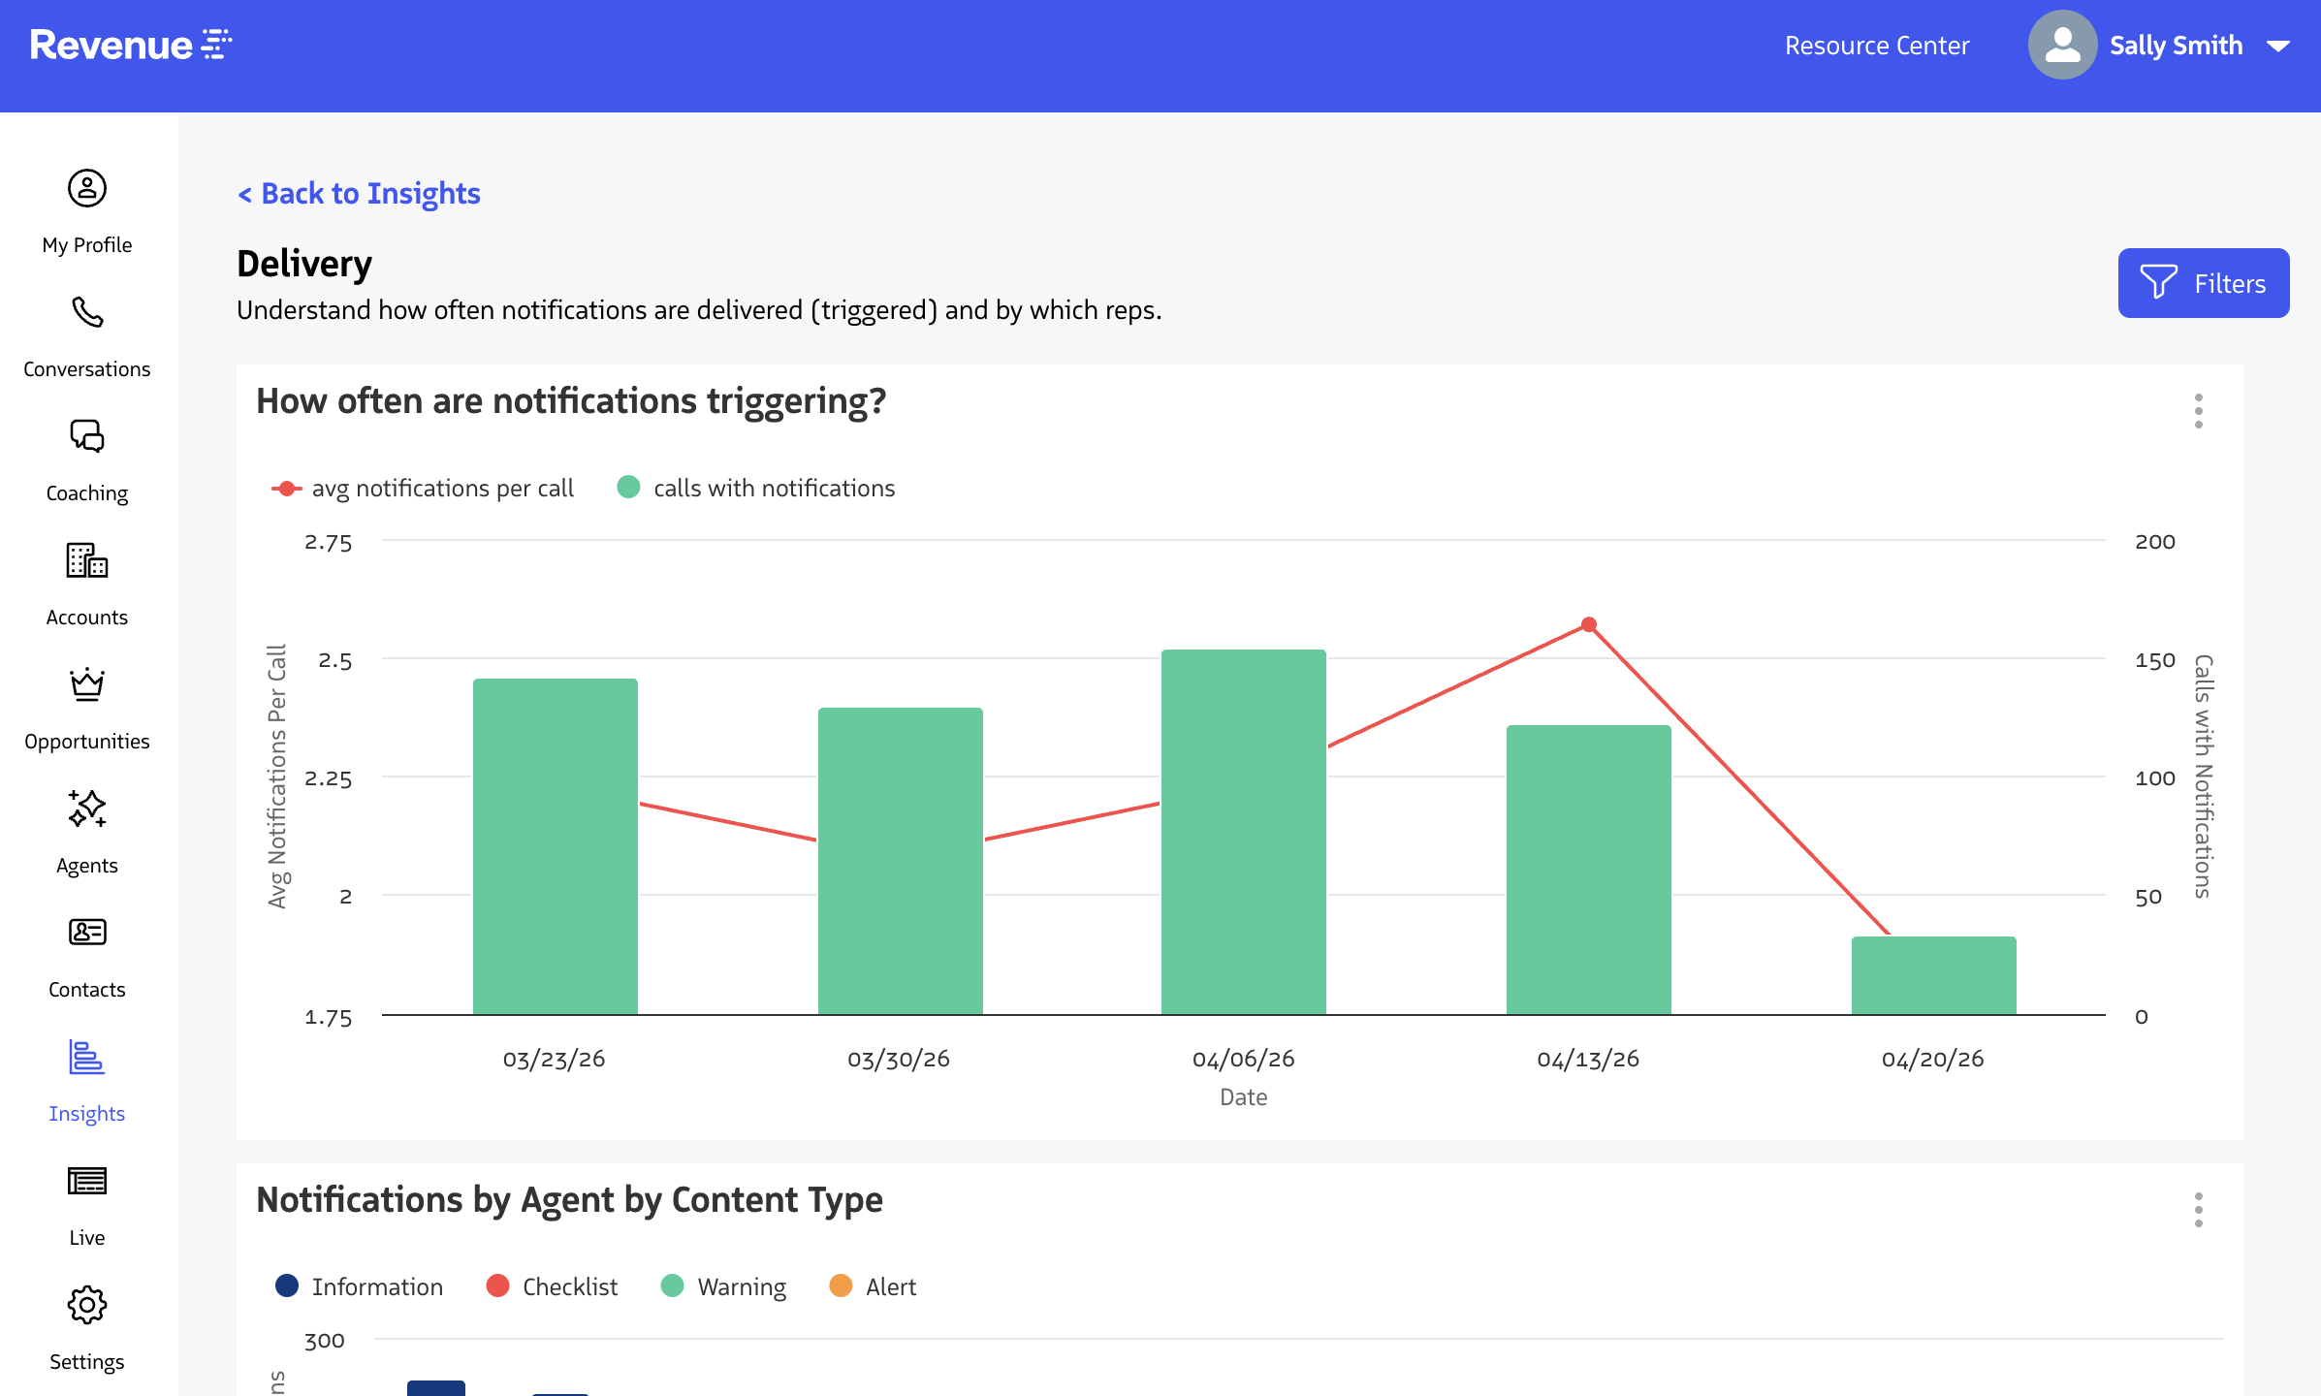Open the Contacts card icon
The height and width of the screenshot is (1396, 2321).
point(86,933)
